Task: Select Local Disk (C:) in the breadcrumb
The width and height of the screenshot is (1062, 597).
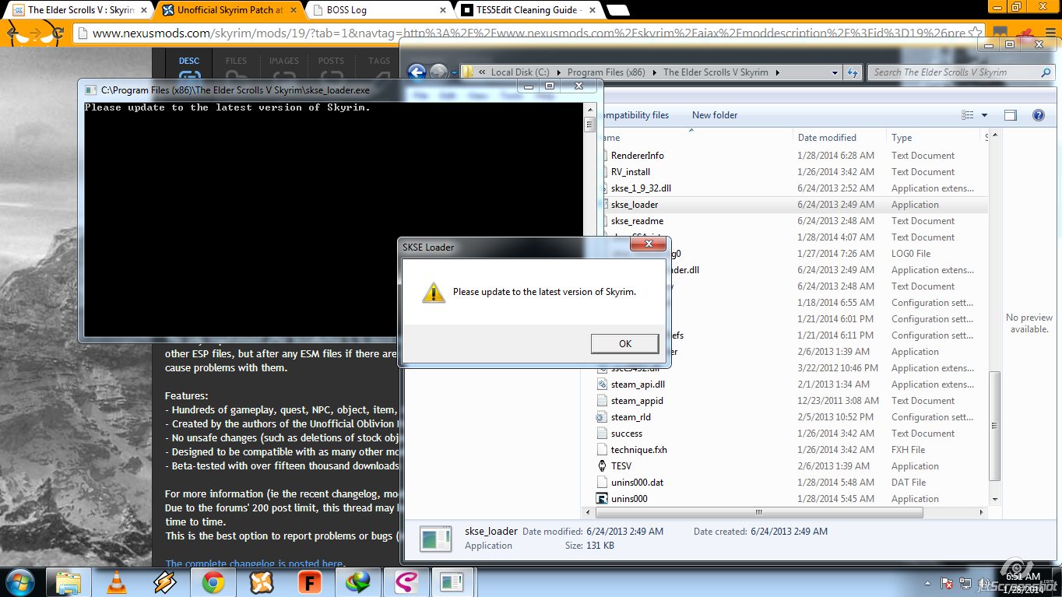Action: pyautogui.click(x=520, y=72)
